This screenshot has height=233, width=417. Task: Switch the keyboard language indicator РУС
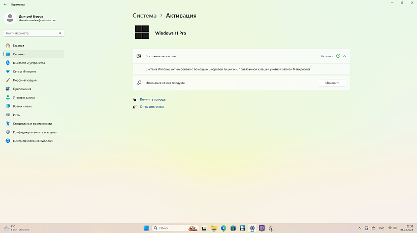[x=382, y=228]
